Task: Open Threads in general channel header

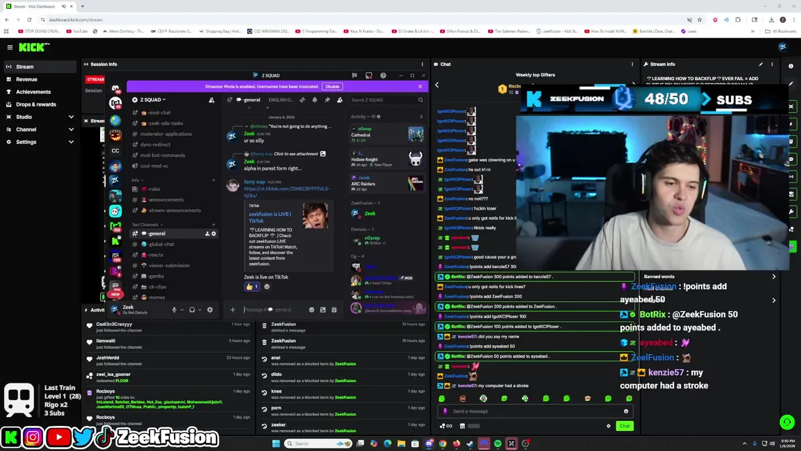Action: coord(302,100)
